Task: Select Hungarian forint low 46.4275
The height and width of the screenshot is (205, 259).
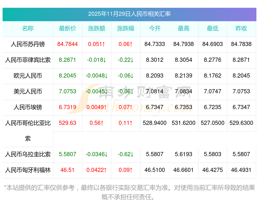Action: click(212, 170)
